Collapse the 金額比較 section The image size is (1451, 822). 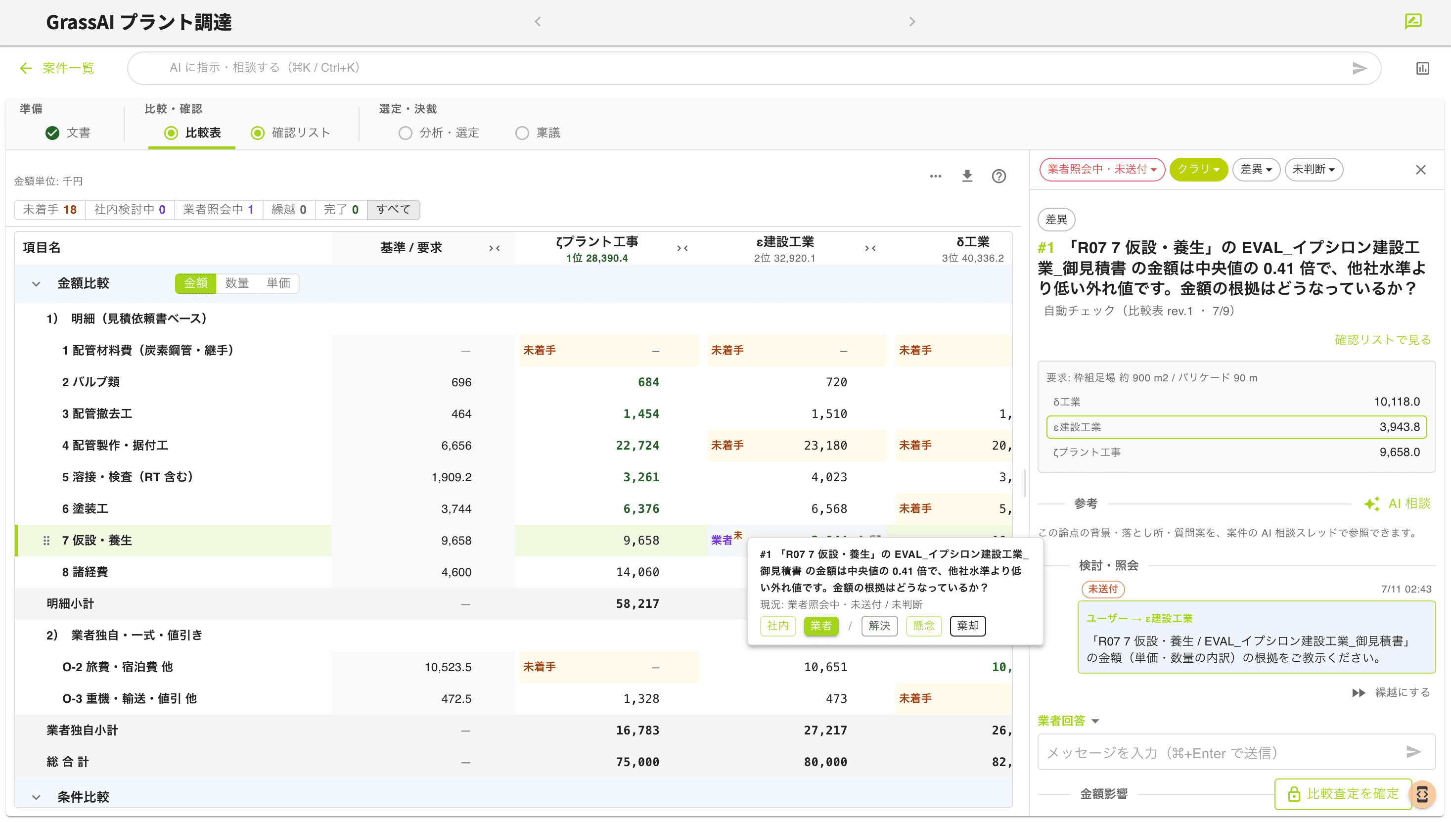pyautogui.click(x=36, y=283)
